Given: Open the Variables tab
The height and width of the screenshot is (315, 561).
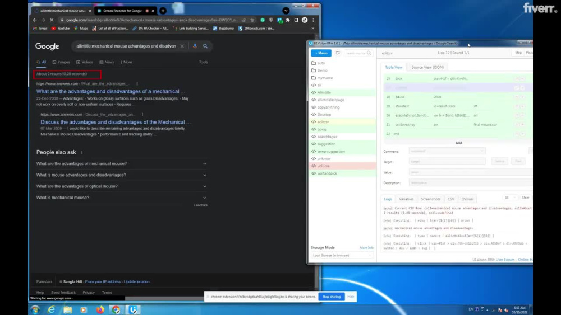Looking at the screenshot, I should 406,199.
